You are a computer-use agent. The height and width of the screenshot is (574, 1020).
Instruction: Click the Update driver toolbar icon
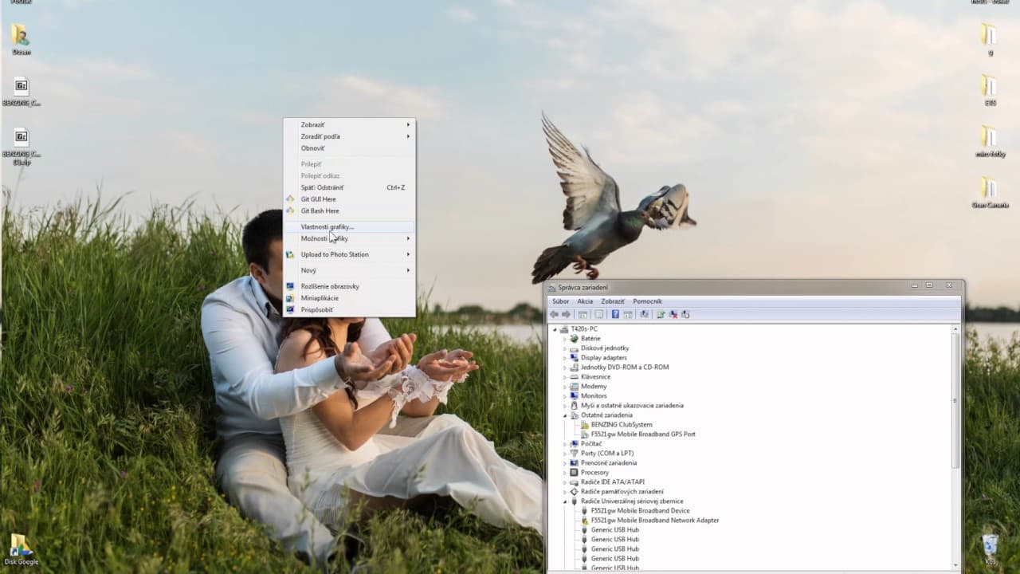(661, 314)
